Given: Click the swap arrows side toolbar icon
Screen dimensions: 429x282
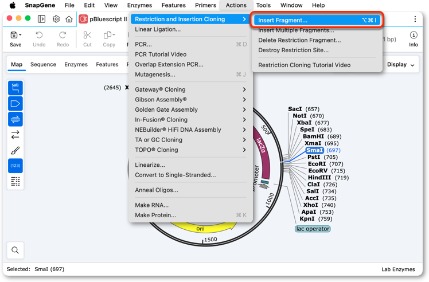Looking at the screenshot, I should click(15, 135).
